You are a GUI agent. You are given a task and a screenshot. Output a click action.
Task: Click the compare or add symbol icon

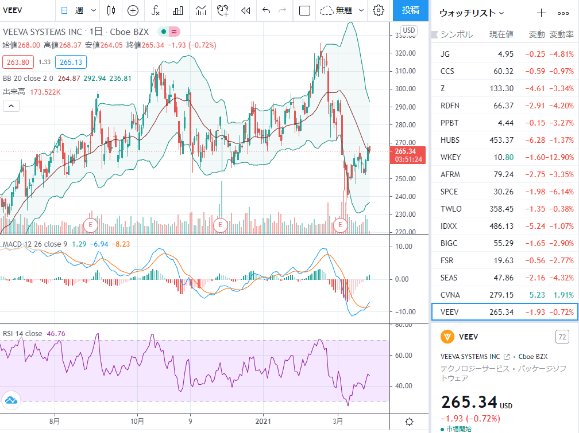[x=133, y=10]
